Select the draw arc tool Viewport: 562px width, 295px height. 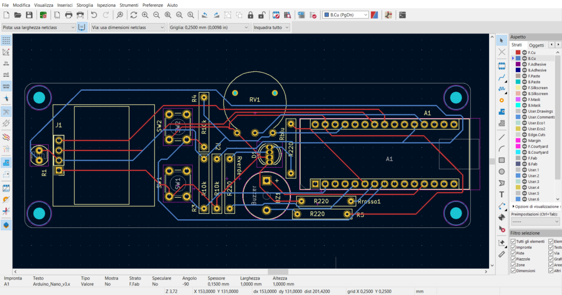point(502,148)
